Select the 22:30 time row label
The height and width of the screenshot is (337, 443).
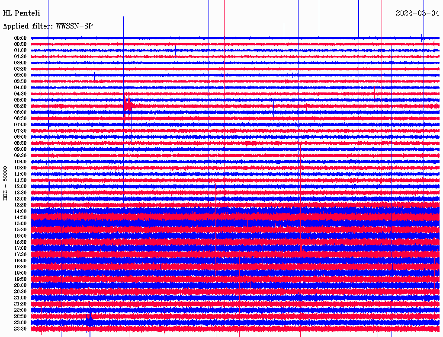point(20,316)
